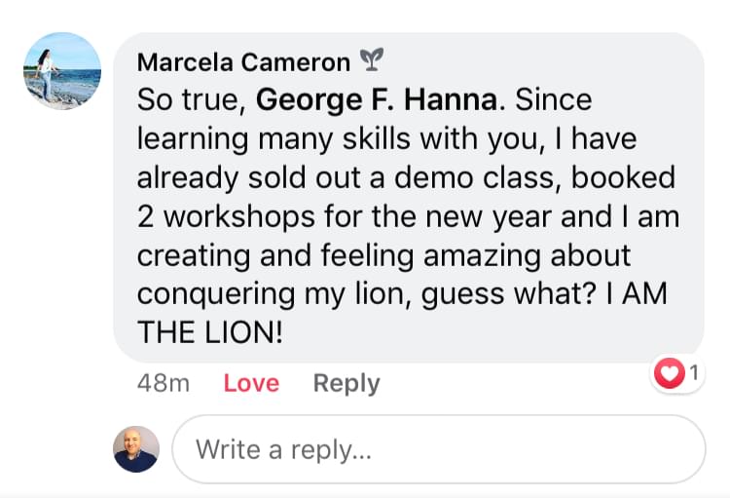The height and width of the screenshot is (498, 730).
Task: Click the seedling badge beside Marcela's name
Action: point(372,61)
